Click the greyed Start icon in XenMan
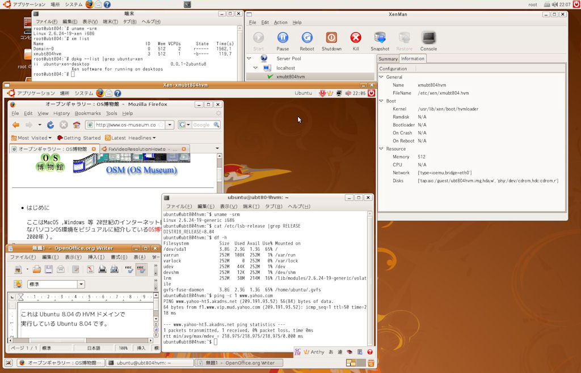The height and width of the screenshot is (373, 581). (x=259, y=38)
